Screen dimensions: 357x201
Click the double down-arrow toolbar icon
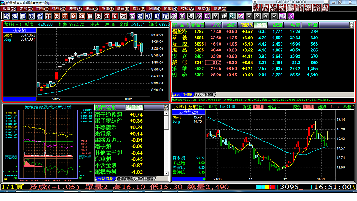click(x=274, y=16)
